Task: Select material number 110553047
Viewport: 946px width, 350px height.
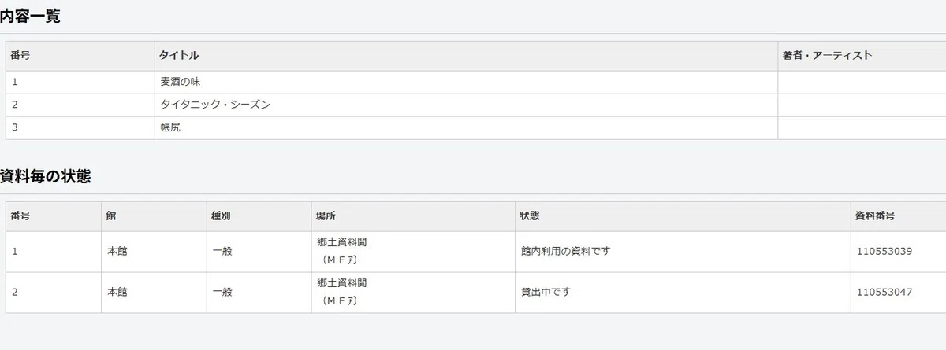Action: point(884,292)
